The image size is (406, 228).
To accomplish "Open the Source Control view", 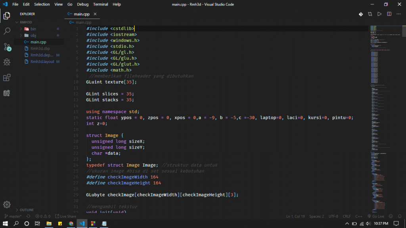I will (x=7, y=47).
